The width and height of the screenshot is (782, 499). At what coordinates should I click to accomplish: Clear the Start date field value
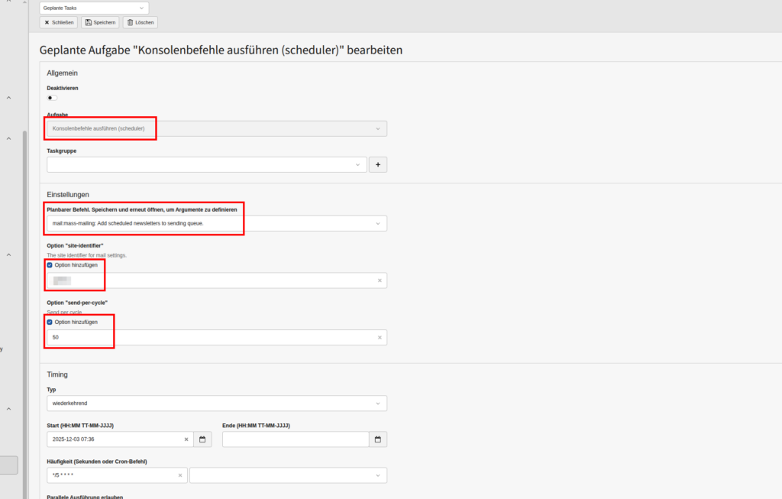tap(186, 439)
